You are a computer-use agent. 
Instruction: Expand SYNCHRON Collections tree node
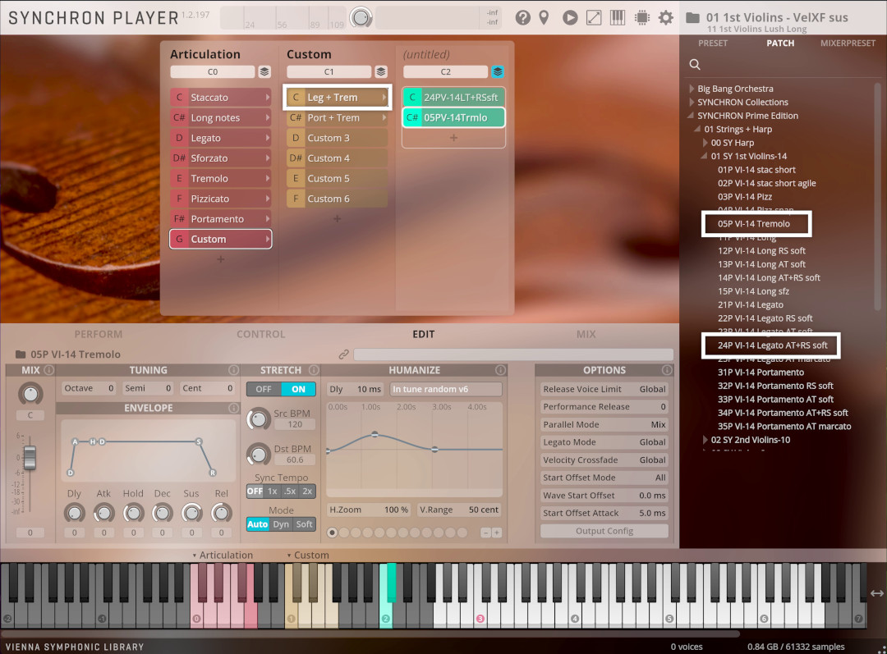(692, 103)
